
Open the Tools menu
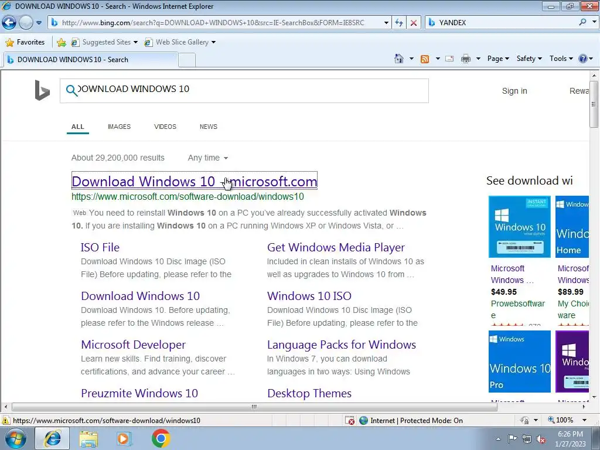pyautogui.click(x=561, y=59)
